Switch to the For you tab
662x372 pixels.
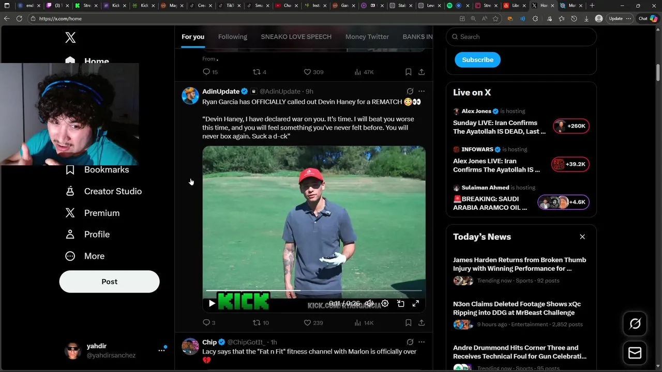(193, 37)
